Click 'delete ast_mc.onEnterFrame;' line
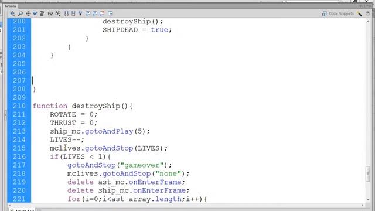The height and width of the screenshot is (211, 375). pyautogui.click(x=127, y=182)
